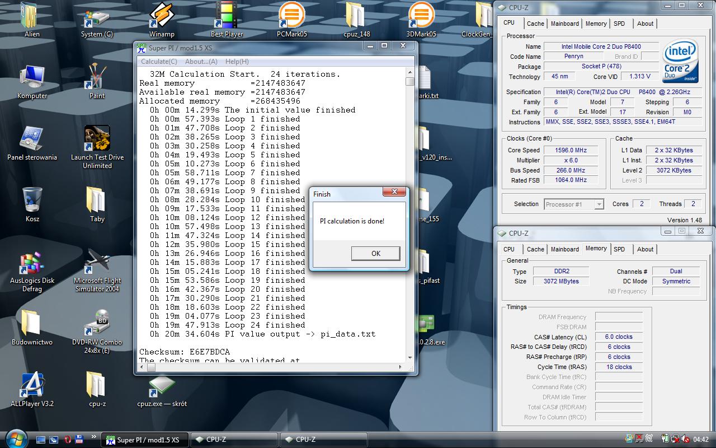Open the Taby folder
The image size is (716, 448).
click(97, 205)
